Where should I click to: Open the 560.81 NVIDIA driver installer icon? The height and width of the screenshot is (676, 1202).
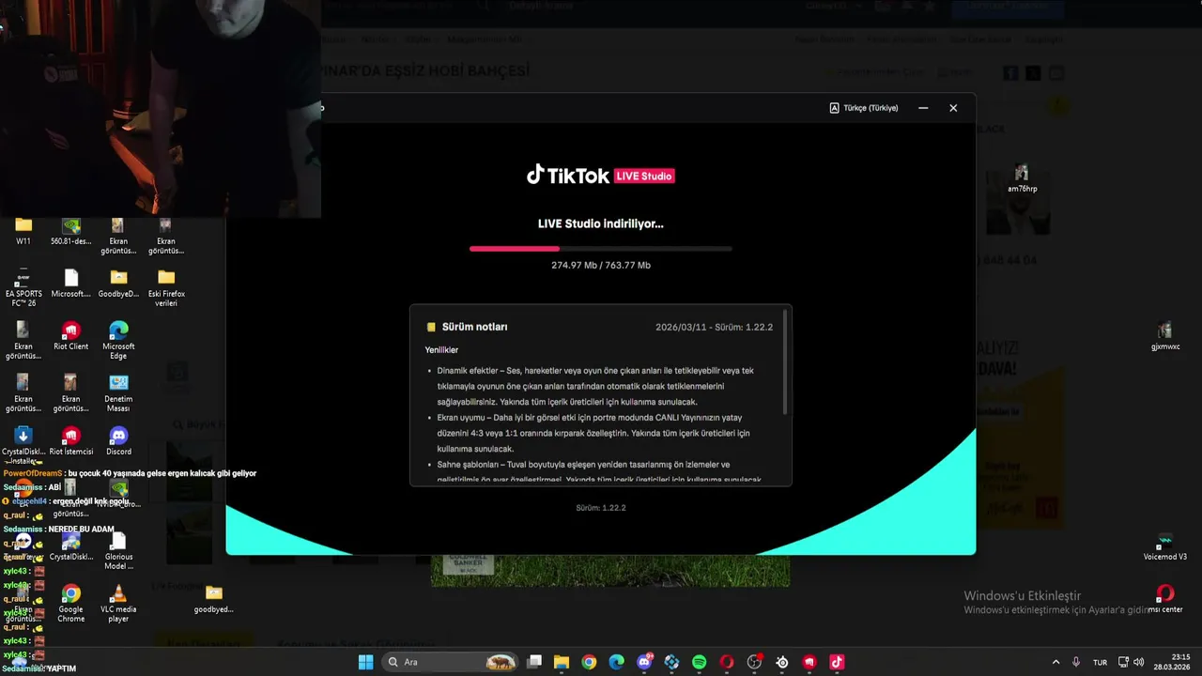pos(70,231)
